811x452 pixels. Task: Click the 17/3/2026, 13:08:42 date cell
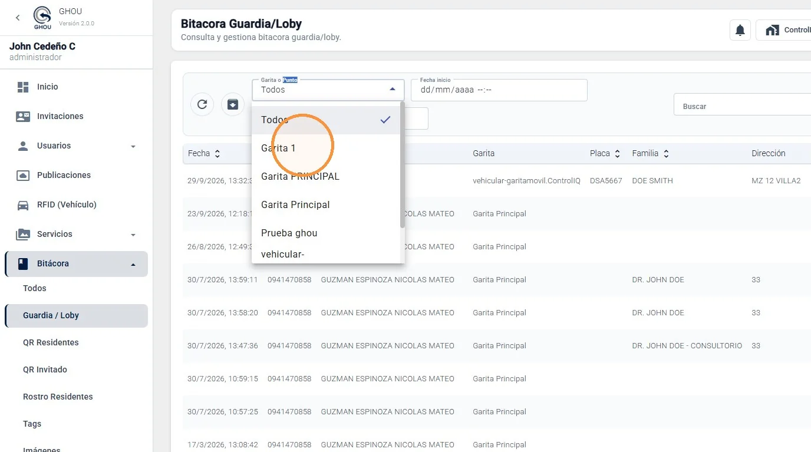click(224, 445)
